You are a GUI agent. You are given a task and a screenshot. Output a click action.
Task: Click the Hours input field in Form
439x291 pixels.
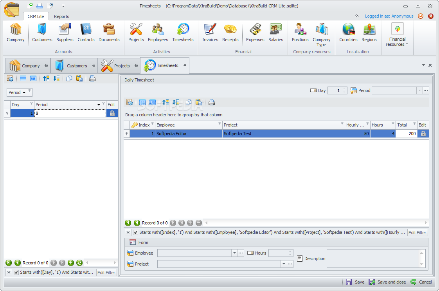pos(278,253)
